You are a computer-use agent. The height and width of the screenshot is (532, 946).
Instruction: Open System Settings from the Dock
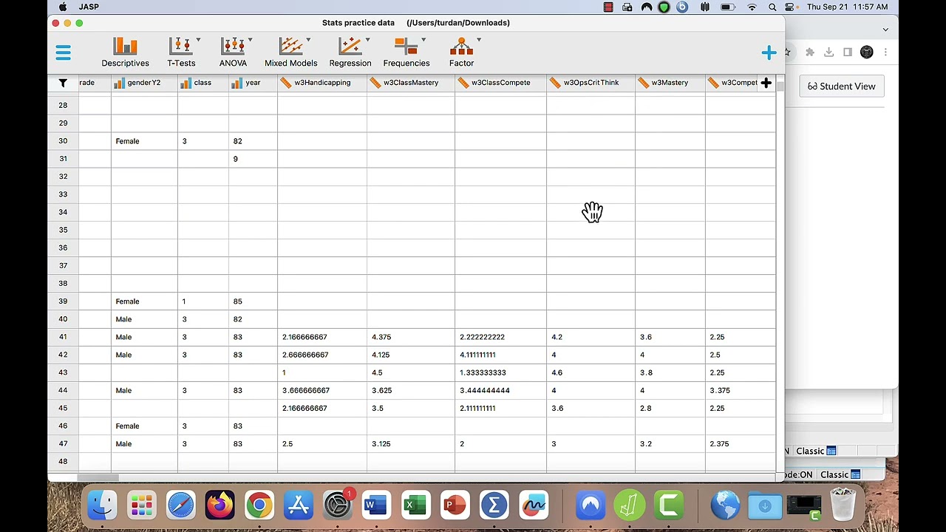[338, 505]
